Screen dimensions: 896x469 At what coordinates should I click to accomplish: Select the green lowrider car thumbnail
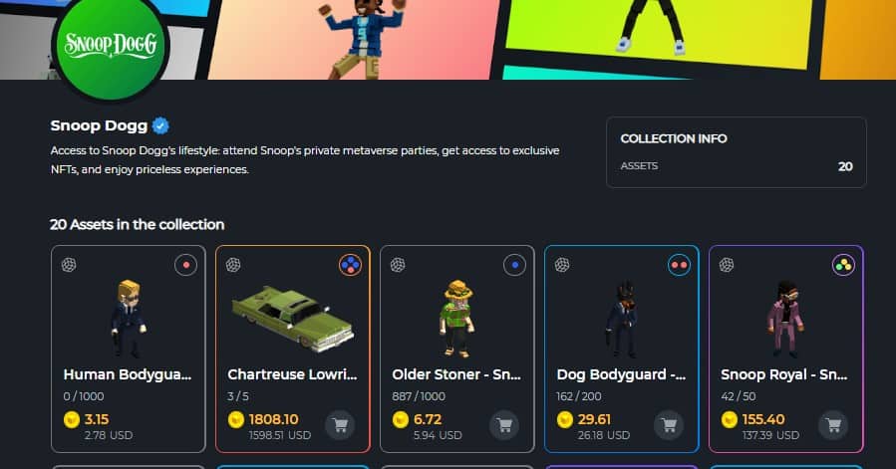(293, 319)
